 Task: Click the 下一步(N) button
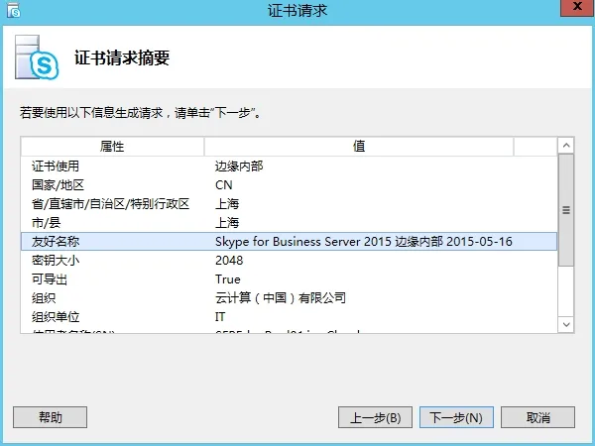point(456,417)
